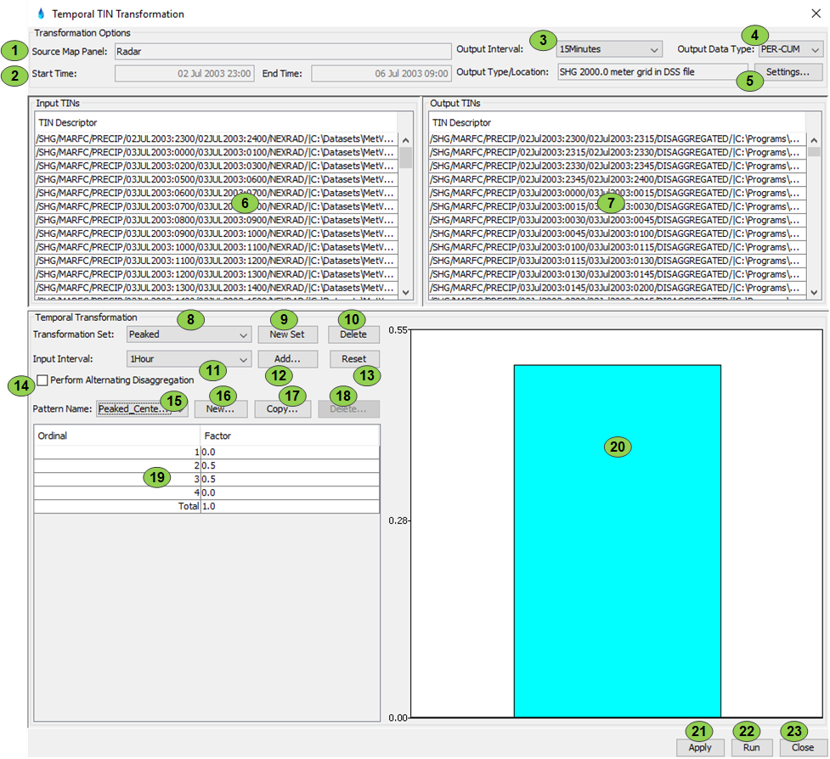Screen dimensions: 830x759
Task: Click the Output Type/Location field
Action: click(652, 72)
